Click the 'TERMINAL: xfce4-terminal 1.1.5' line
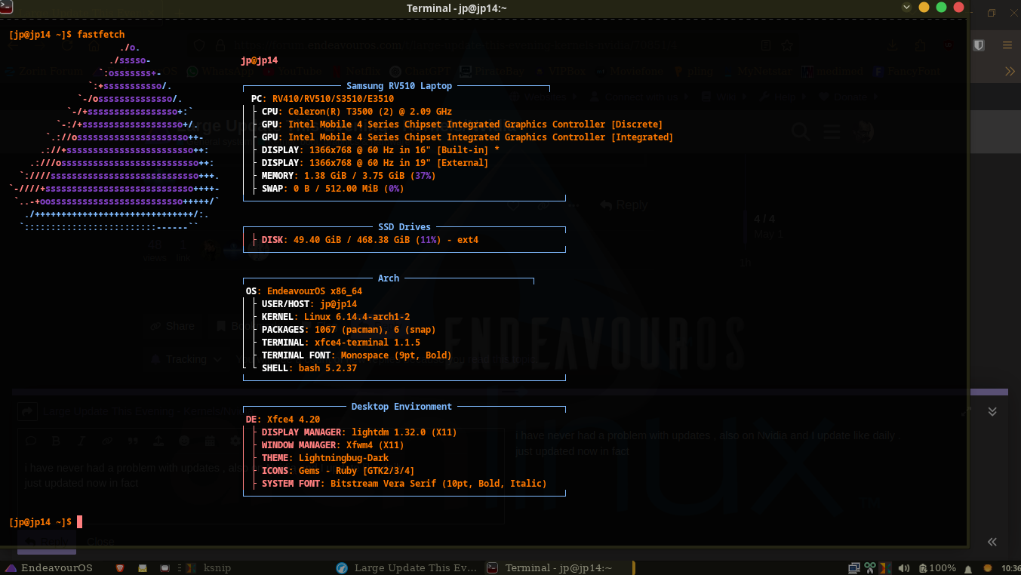Viewport: 1021px width, 575px height. (341, 343)
